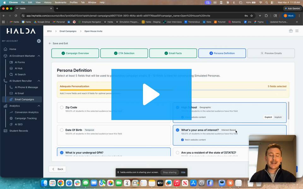Choose Implicit for High School field
The height and width of the screenshot is (189, 303).
(x=278, y=117)
